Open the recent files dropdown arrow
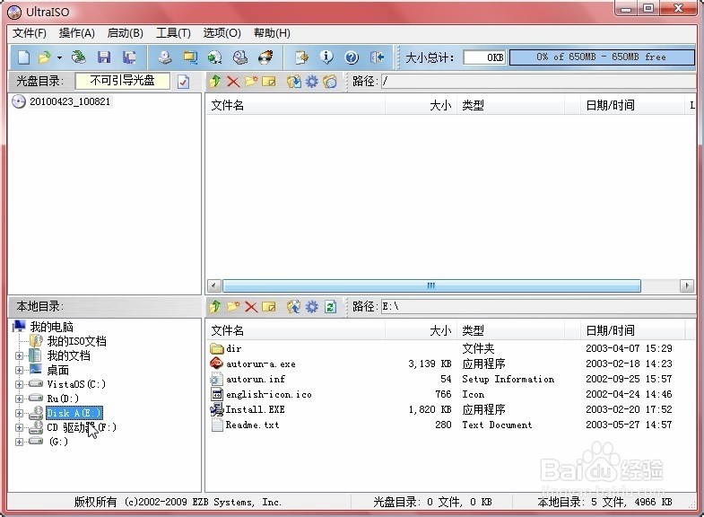The image size is (704, 517). 59,57
